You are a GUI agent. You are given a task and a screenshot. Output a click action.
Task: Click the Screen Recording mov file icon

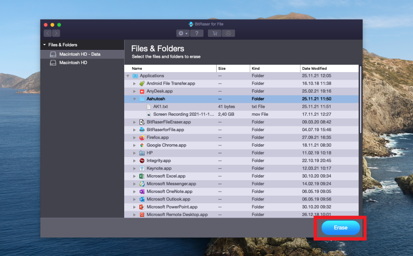tap(148, 115)
